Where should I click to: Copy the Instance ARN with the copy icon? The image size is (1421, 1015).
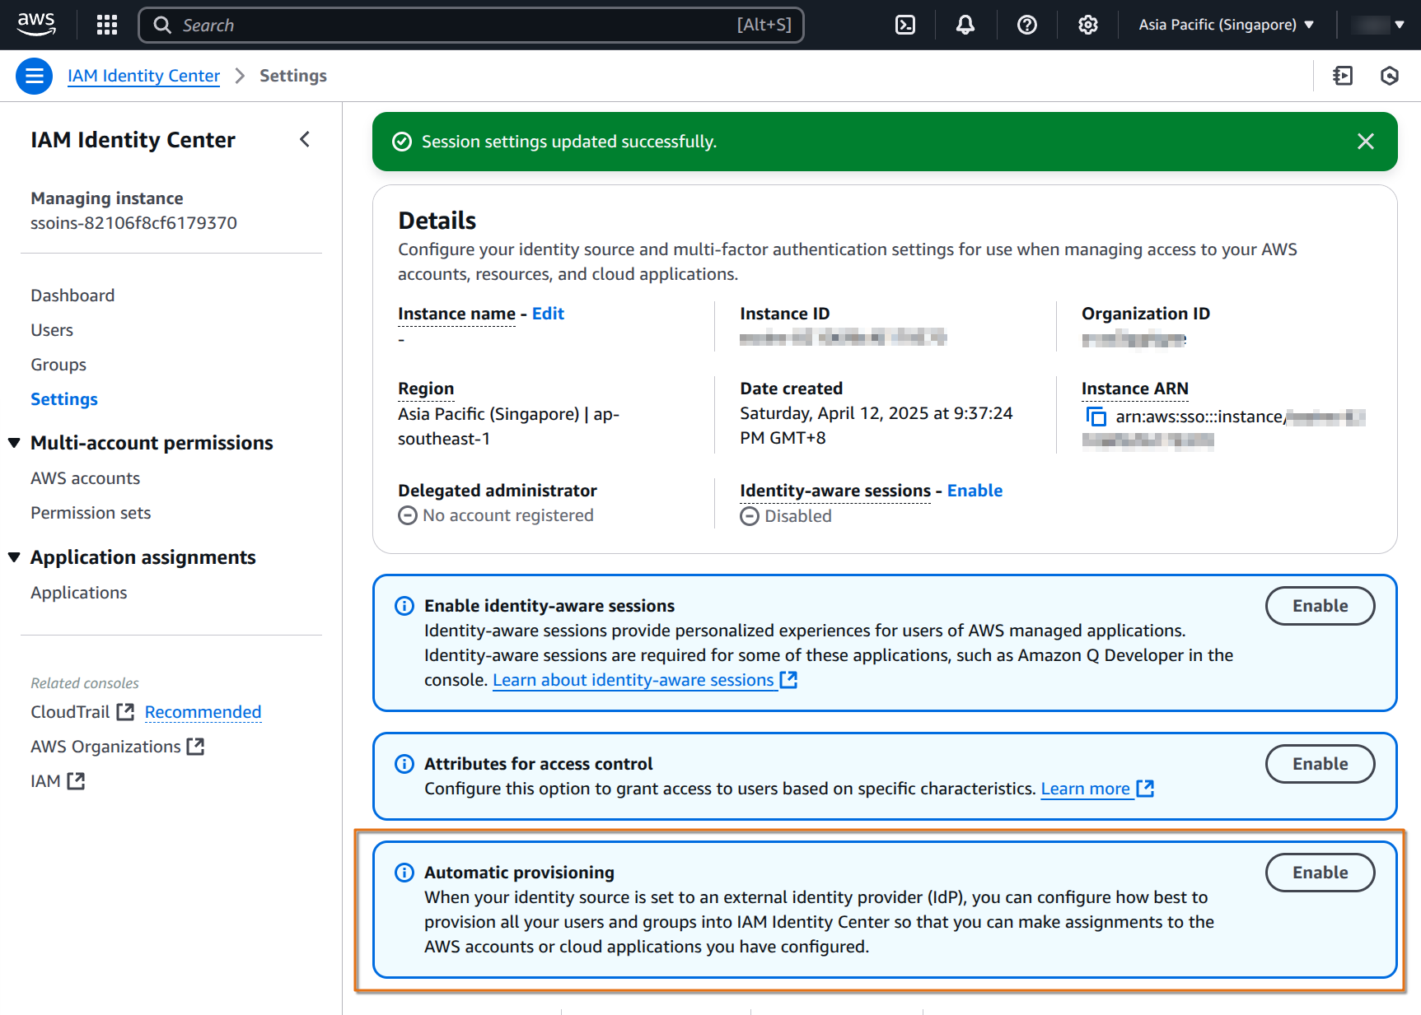[1096, 417]
